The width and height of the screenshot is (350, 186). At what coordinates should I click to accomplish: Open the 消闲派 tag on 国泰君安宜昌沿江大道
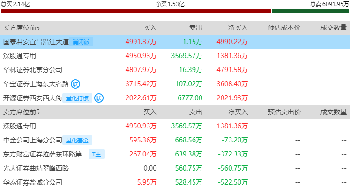click(81, 42)
